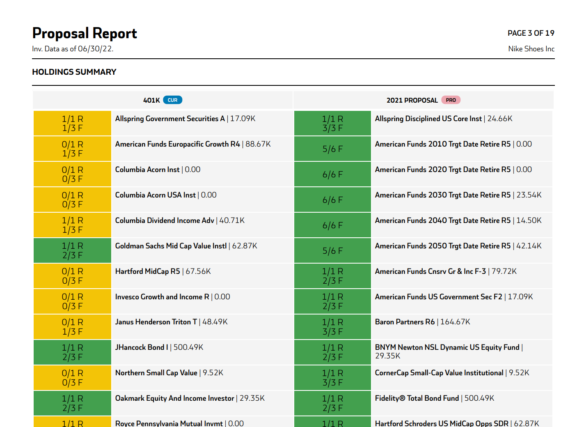Click the pink PRO badge

pyautogui.click(x=451, y=100)
